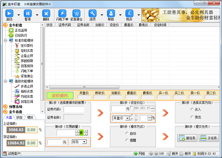Switch to the 模拟 tab
This screenshot has height=158, width=222.
30,117
